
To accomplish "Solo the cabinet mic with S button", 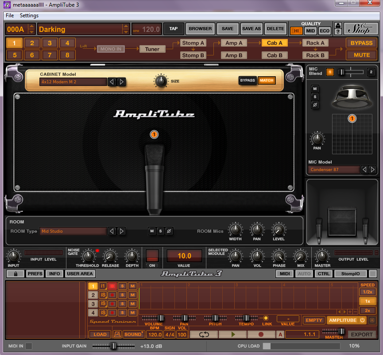I will pos(315,97).
